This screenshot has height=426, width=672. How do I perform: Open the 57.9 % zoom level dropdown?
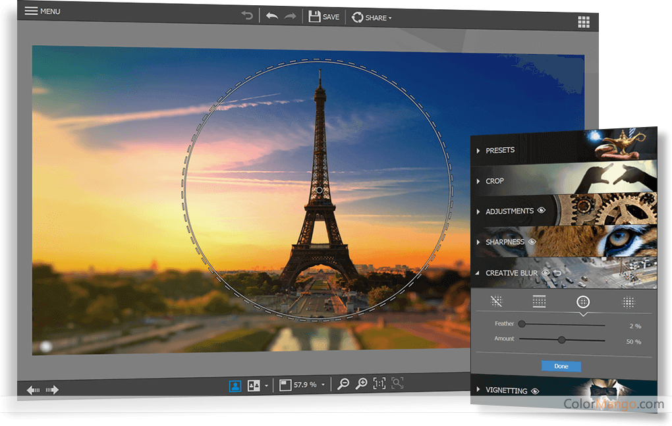tap(323, 385)
